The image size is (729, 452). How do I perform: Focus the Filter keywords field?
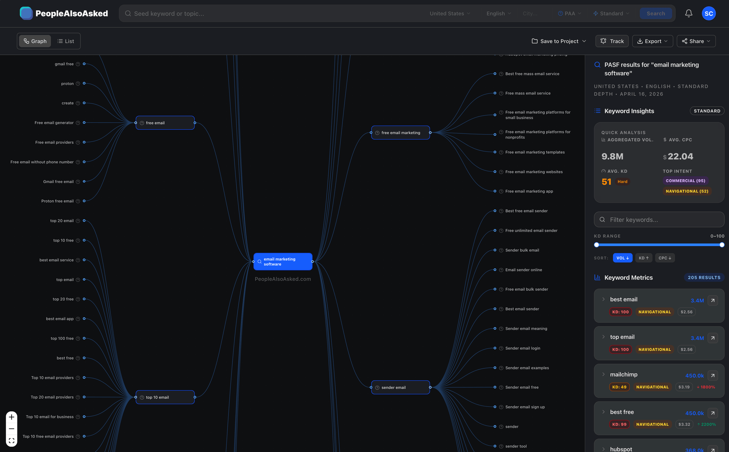click(x=659, y=220)
